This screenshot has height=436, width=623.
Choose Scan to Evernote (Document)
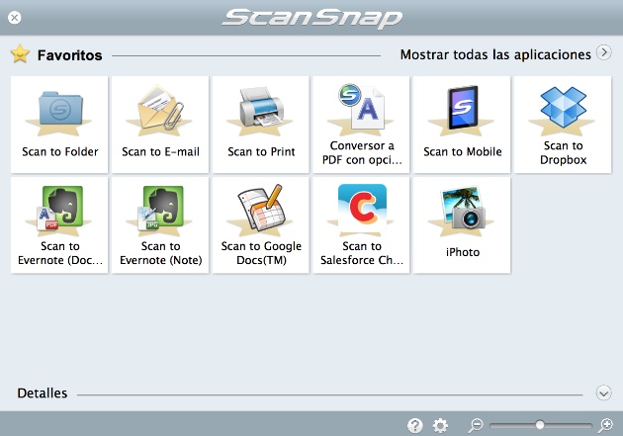coord(60,224)
